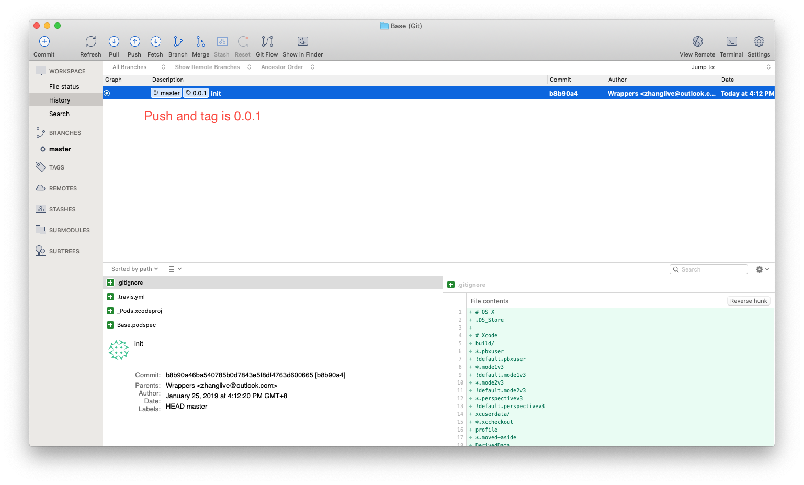Click the Reverse hunk button
Viewport: 804px width, 485px height.
pos(748,301)
